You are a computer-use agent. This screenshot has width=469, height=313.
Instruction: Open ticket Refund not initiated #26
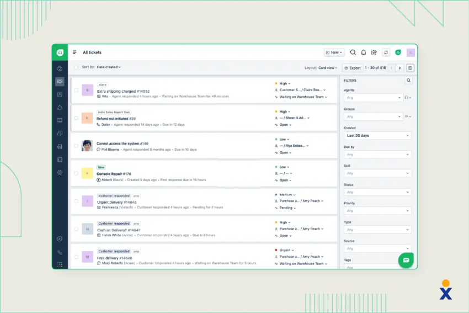pos(116,119)
